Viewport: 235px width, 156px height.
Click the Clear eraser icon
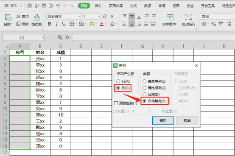(112, 24)
